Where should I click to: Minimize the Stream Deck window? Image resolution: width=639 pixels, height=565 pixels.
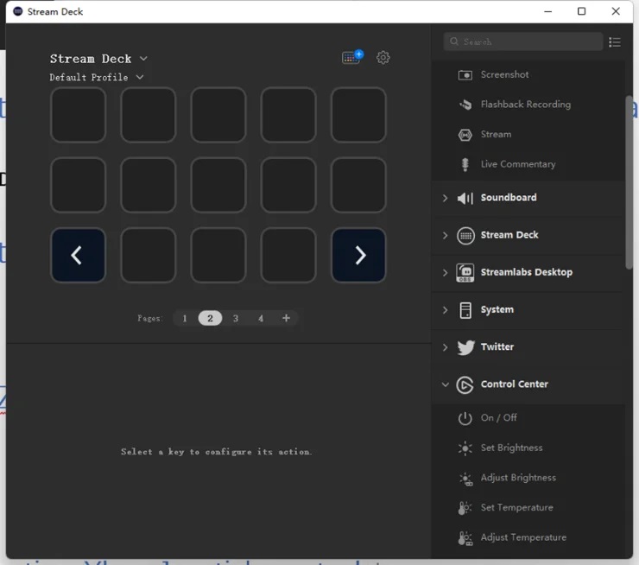click(548, 11)
